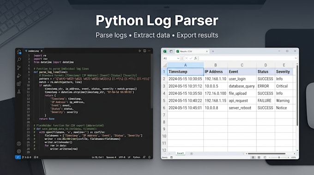Select the Severity header cell
The image size is (314, 175).
click(x=284, y=72)
